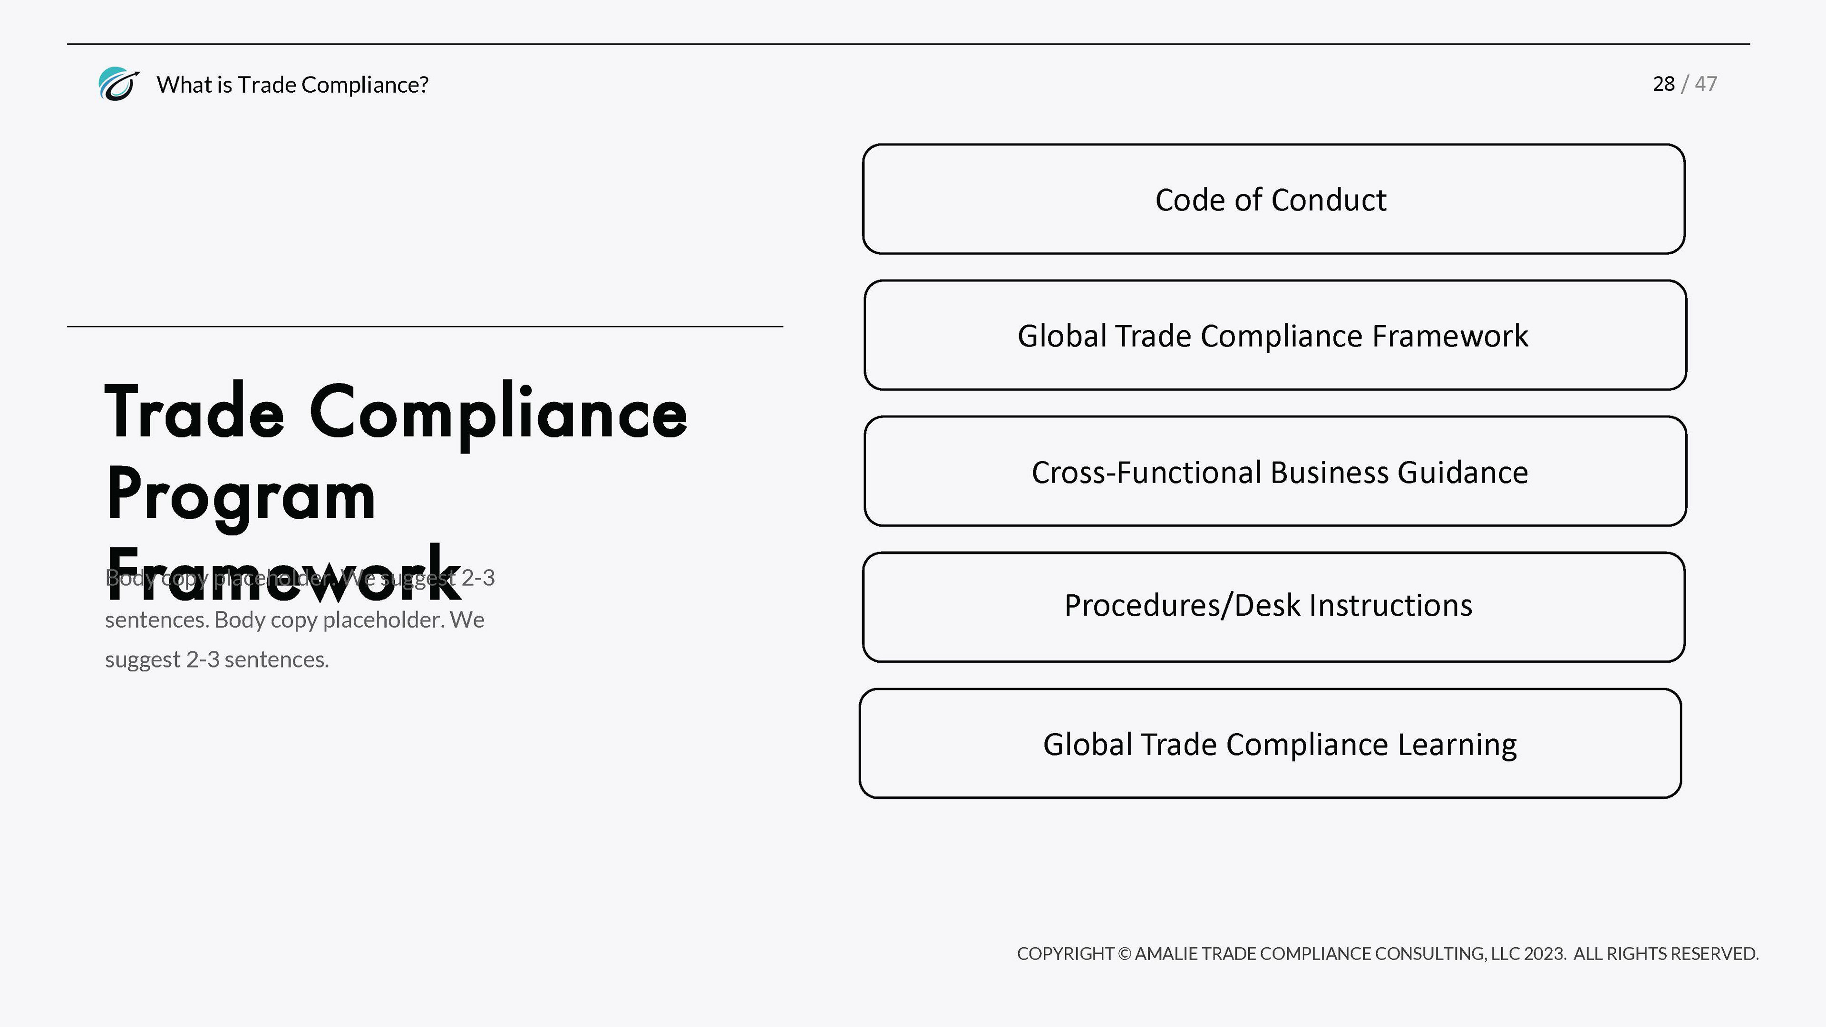Click the 'suggest 2-3 sentences.' body line
Screen dimensions: 1826x1027
217,659
